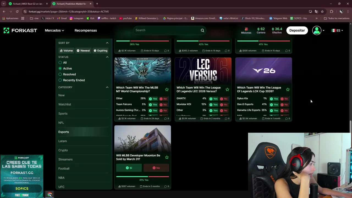
Task: Show more bookmarks via overflow chevron
Action: (x=317, y=18)
